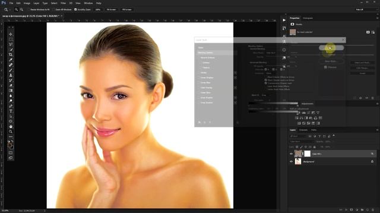Add a Curves adjustment layer
The width and height of the screenshot is (380, 213).
(309, 113)
